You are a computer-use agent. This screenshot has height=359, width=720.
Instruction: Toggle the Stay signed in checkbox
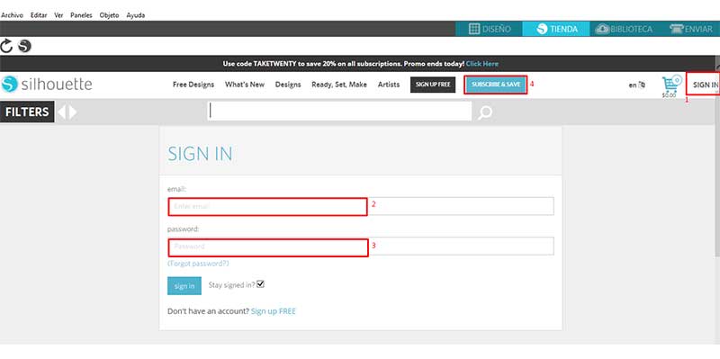pos(261,284)
